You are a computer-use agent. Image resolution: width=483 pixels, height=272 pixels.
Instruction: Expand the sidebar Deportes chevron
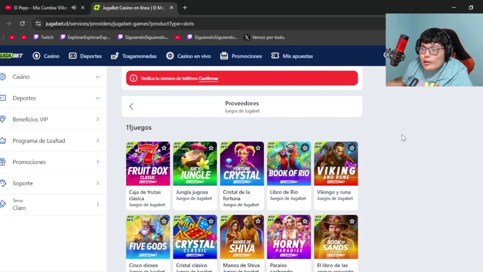point(98,98)
